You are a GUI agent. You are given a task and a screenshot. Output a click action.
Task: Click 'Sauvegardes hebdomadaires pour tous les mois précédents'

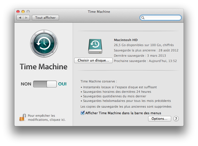tap(127, 101)
